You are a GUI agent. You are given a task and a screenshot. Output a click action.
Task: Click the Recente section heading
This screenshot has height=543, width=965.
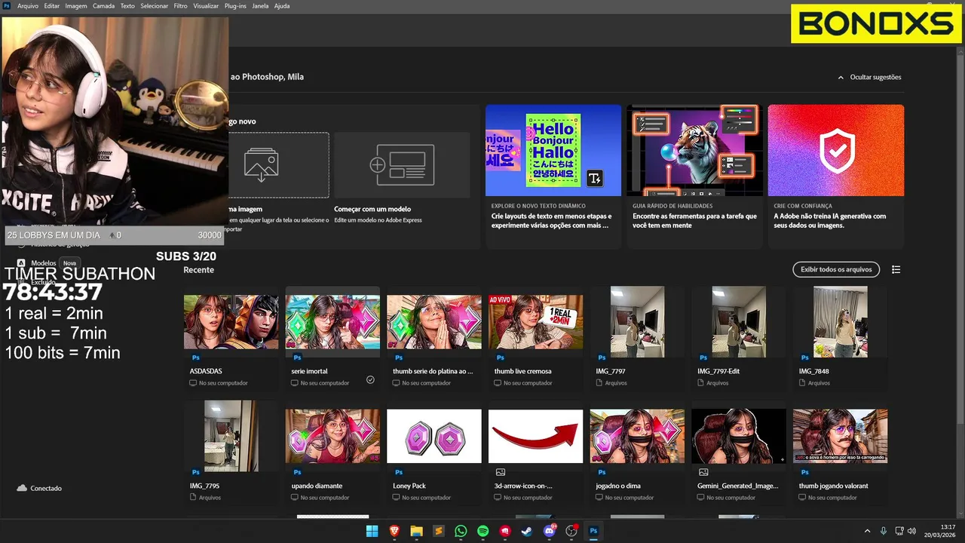[199, 270]
